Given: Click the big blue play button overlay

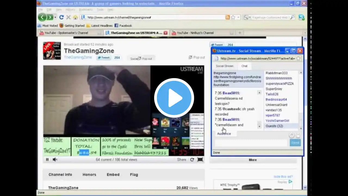Looking at the screenshot, I should pyautogui.click(x=174, y=98).
